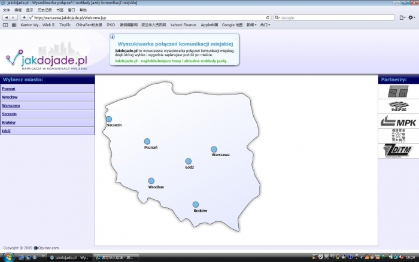Click the help question-mark tray icon
Screen dimensions: 419x262
click(x=350, y=257)
